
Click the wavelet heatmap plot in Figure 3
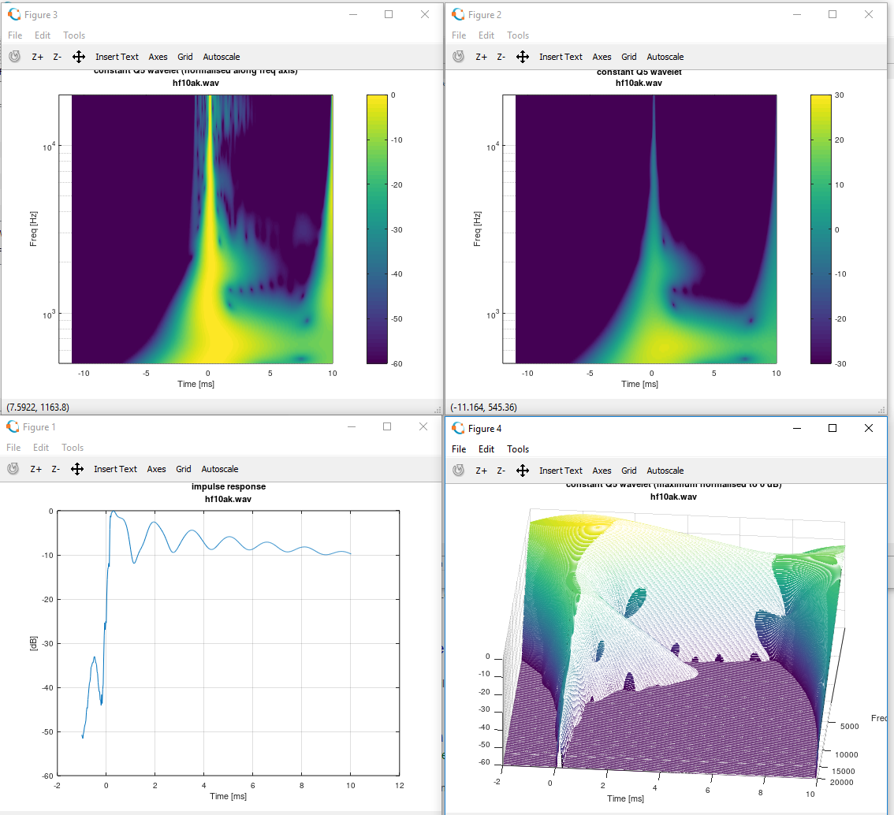coord(196,229)
